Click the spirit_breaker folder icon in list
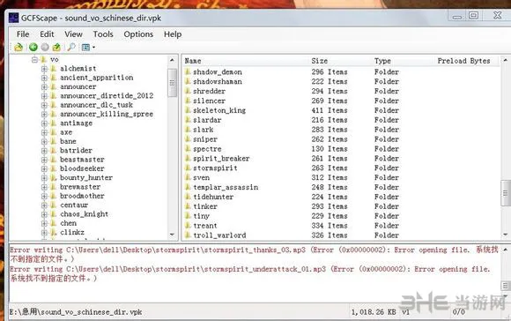 pyautogui.click(x=188, y=158)
